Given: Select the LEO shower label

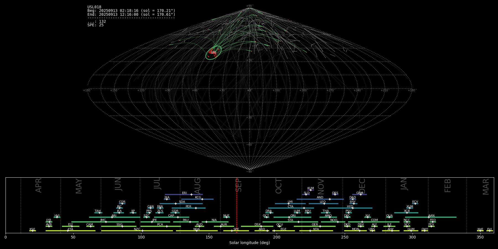Looking at the screenshot, I should click(323, 202).
